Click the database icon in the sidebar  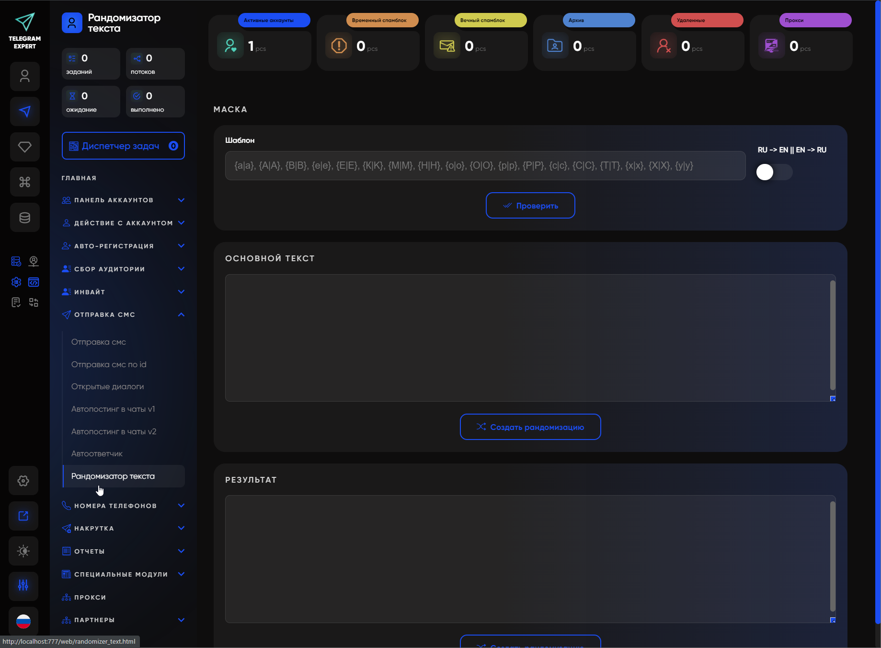pyautogui.click(x=24, y=217)
